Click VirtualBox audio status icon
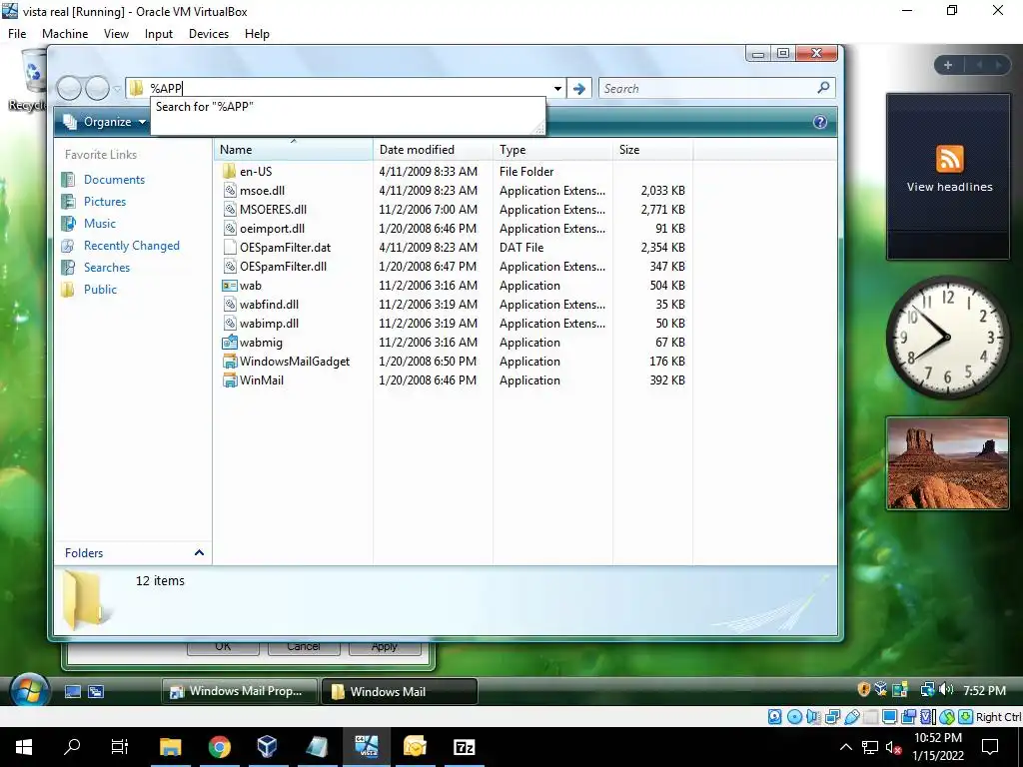 (813, 717)
